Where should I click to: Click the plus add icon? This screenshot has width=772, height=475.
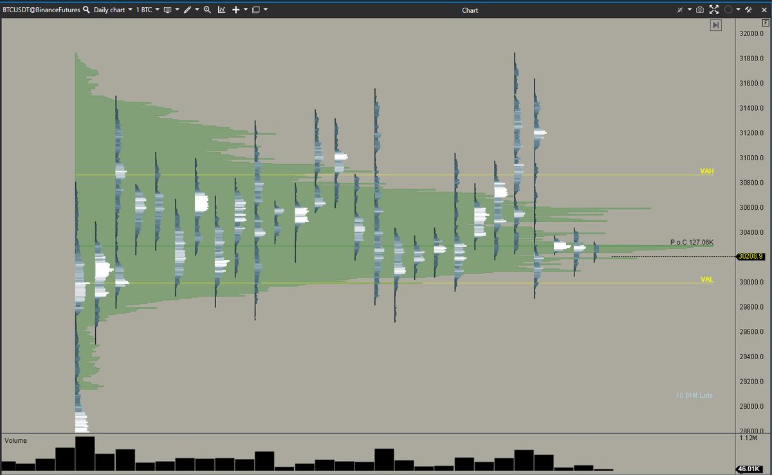coord(236,10)
